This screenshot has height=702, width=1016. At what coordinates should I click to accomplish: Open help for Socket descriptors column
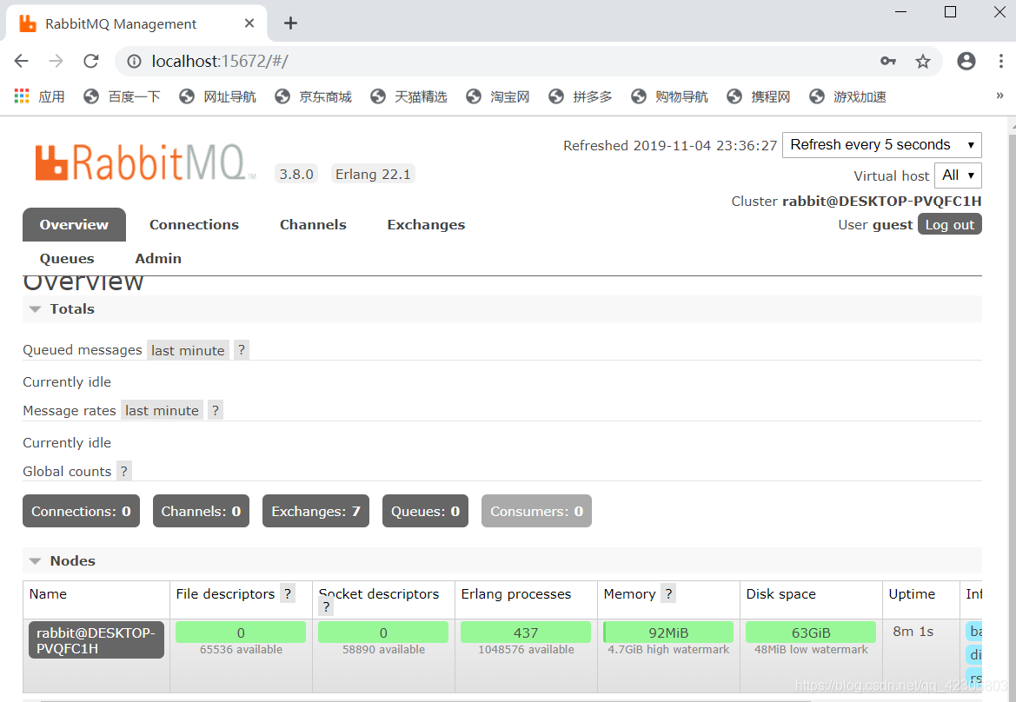pos(327,606)
